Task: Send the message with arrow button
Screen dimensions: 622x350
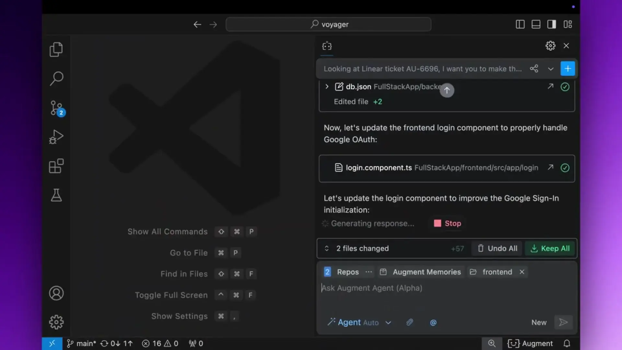Action: click(563, 322)
